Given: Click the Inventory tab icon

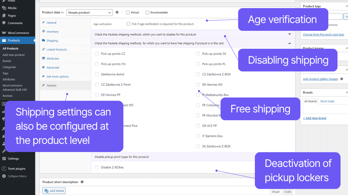Looking at the screenshot, I should (43, 31).
